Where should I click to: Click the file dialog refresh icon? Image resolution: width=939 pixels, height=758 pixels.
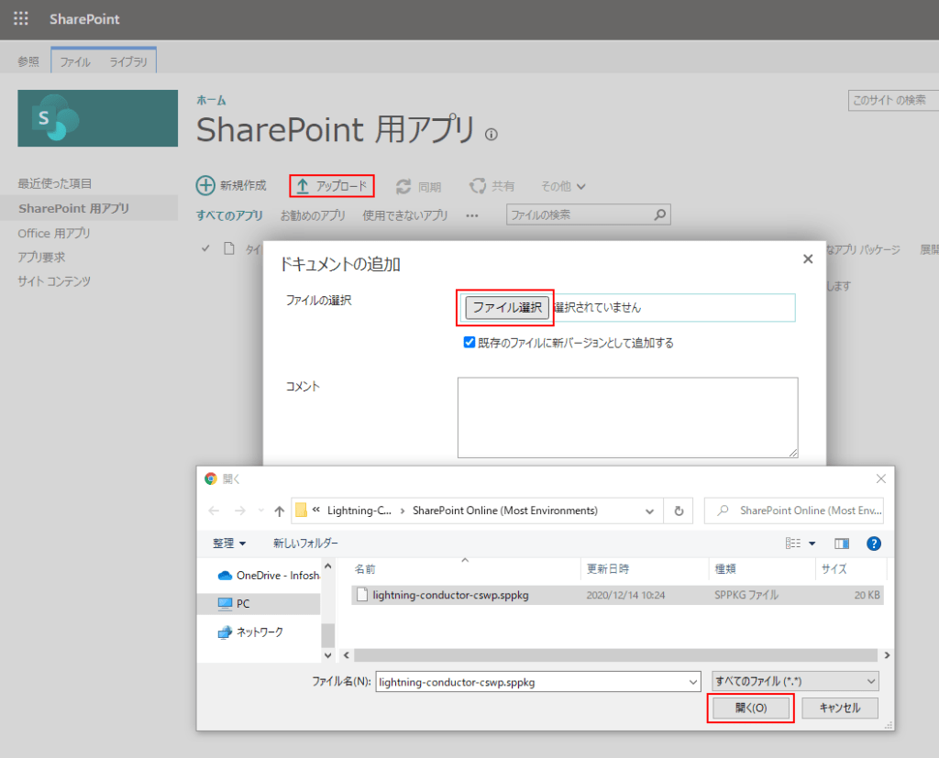(679, 511)
